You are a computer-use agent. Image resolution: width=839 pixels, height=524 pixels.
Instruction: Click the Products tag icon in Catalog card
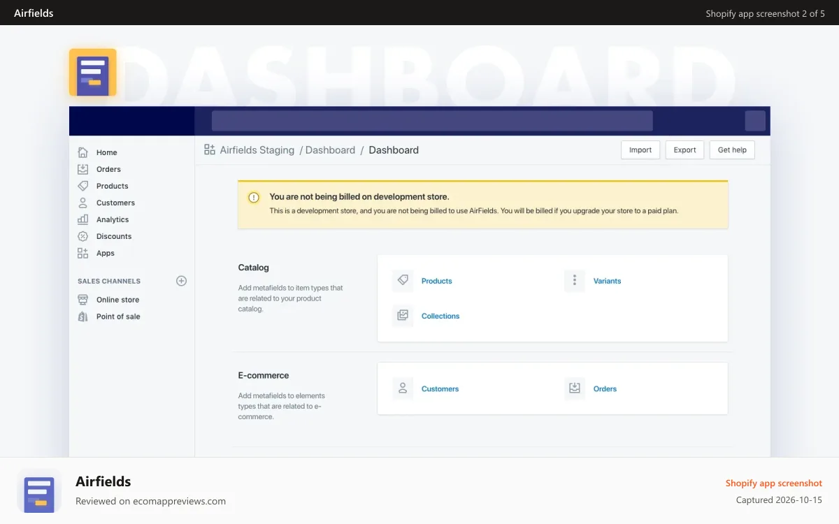[403, 281]
